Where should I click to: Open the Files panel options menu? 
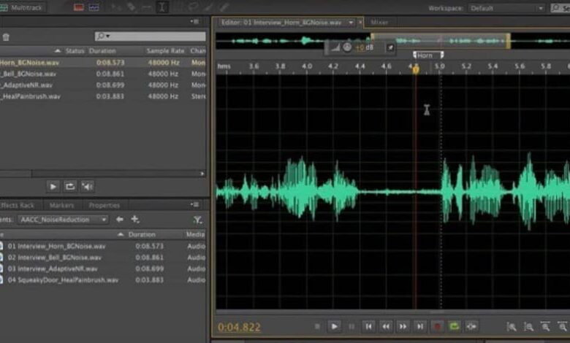[195, 21]
